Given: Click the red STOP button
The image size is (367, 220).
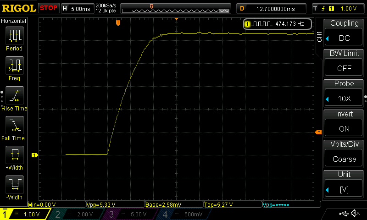Looking at the screenshot, I should 48,8.
